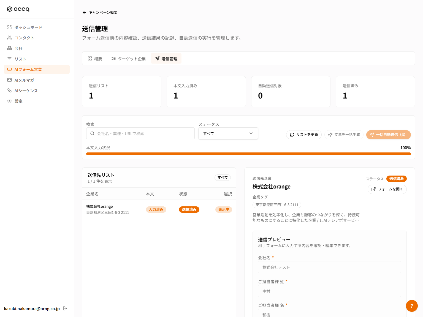Click the 一括自動送信 (β) button
The height and width of the screenshot is (317, 423).
[x=388, y=135]
